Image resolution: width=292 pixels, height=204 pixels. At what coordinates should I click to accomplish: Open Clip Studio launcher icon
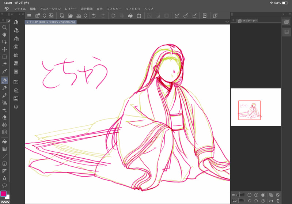pos(51,16)
